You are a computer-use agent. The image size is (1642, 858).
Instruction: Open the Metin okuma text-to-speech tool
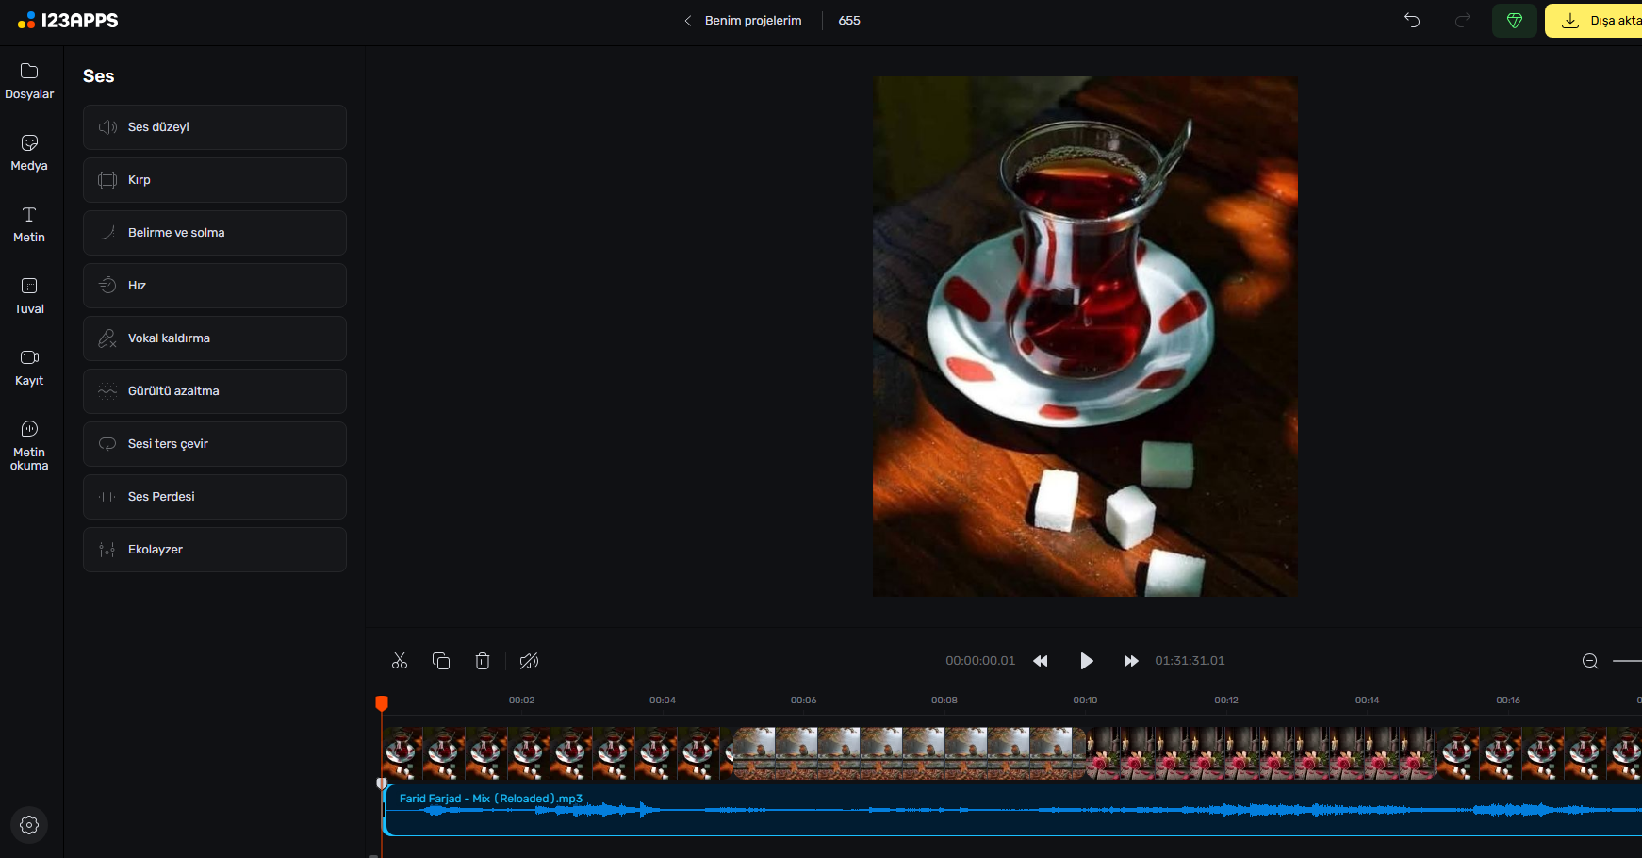point(29,445)
